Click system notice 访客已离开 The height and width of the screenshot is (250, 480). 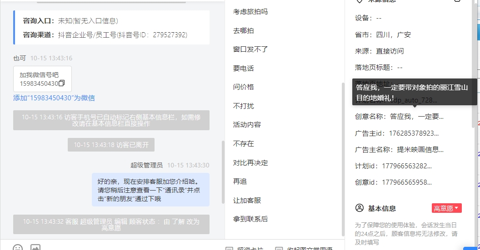click(111, 145)
